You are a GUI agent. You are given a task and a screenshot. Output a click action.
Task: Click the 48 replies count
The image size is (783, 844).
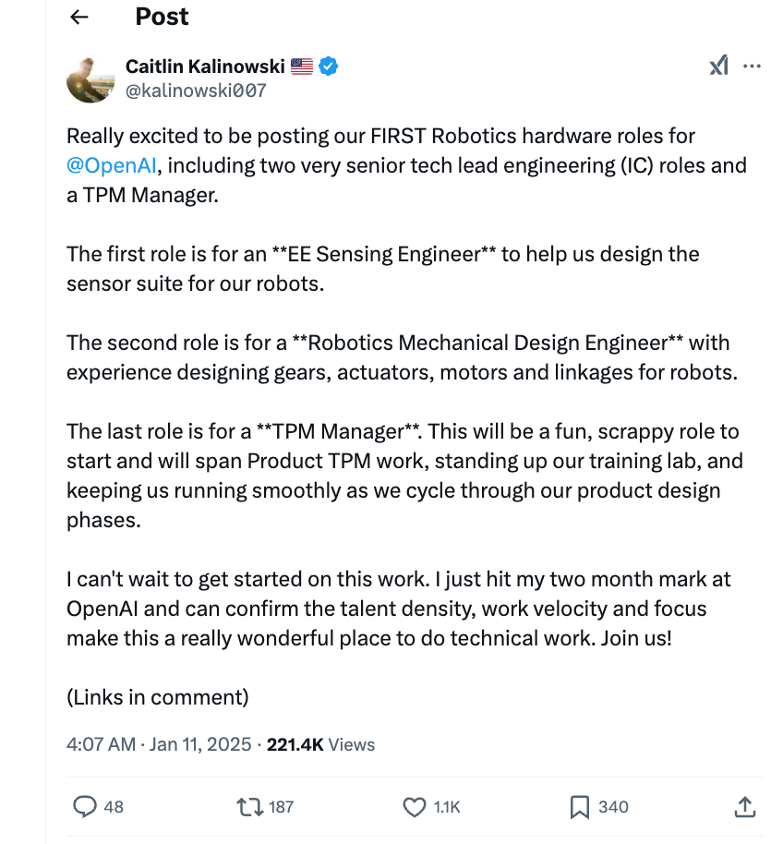(114, 807)
